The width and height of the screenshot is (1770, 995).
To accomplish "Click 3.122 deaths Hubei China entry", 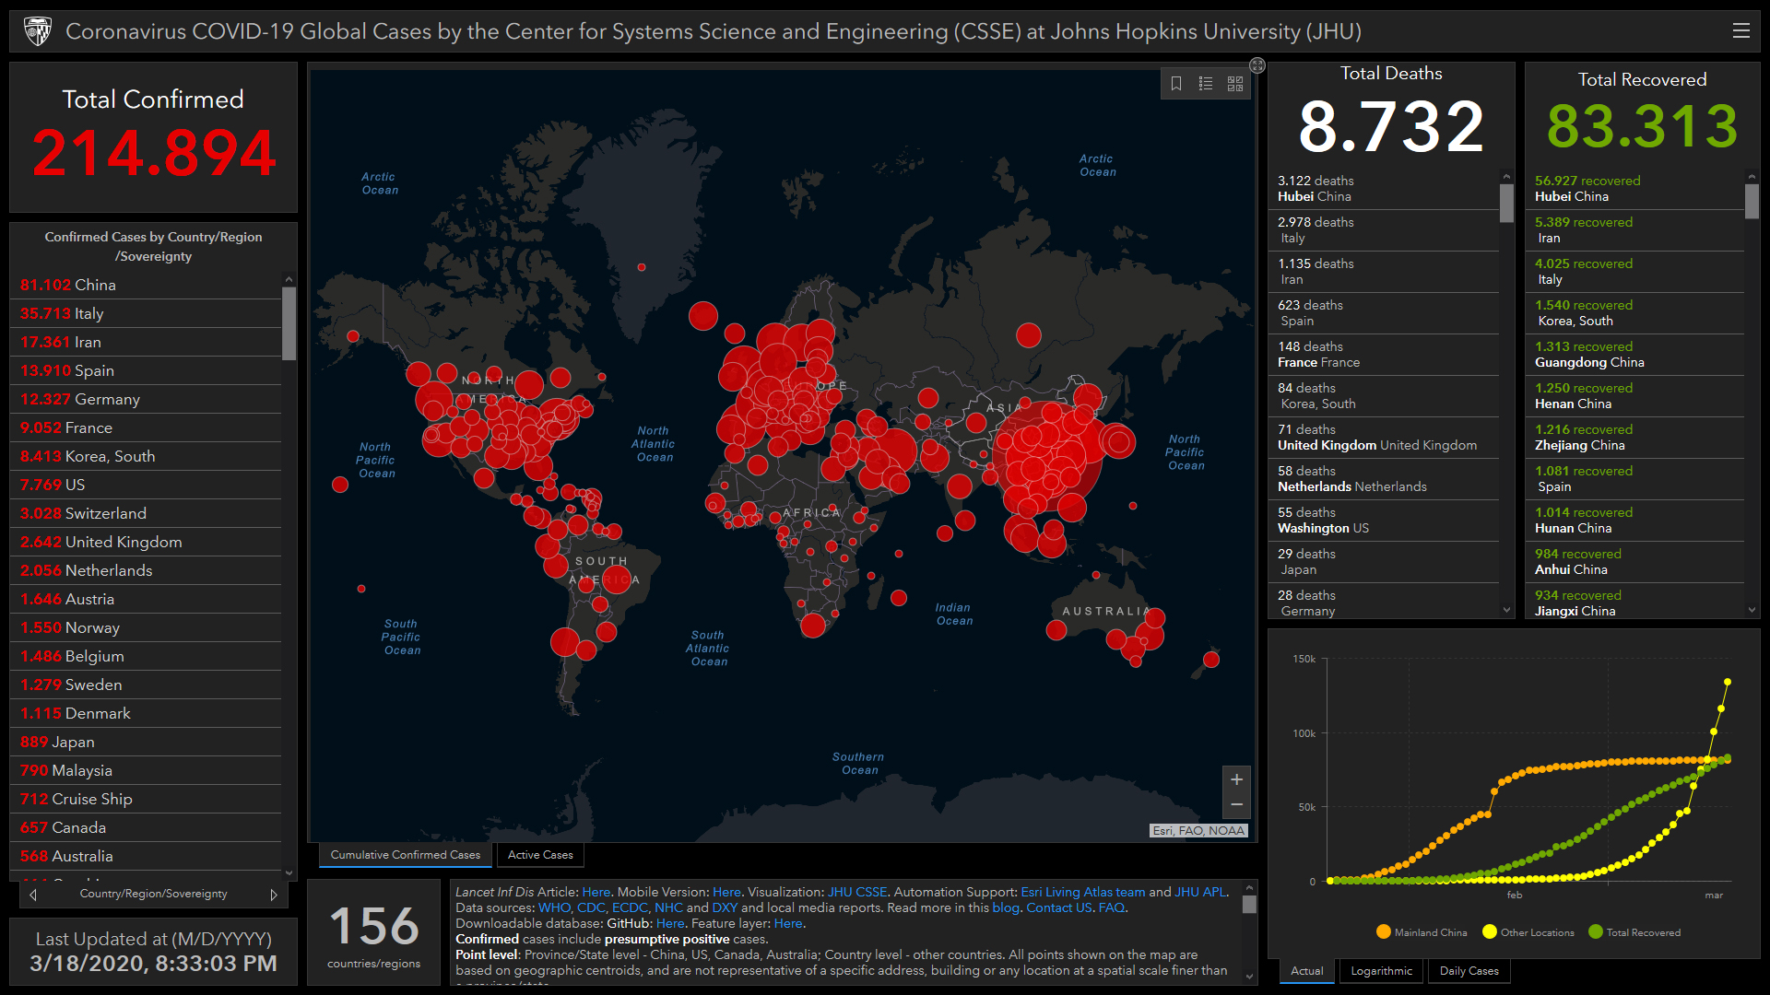I will click(1386, 189).
